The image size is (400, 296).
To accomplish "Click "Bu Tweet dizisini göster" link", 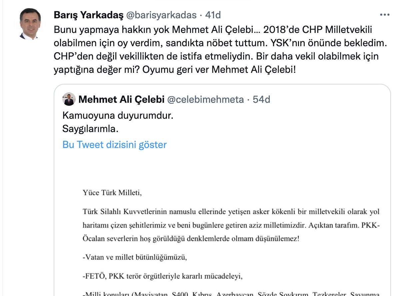I will pyautogui.click(x=114, y=145).
